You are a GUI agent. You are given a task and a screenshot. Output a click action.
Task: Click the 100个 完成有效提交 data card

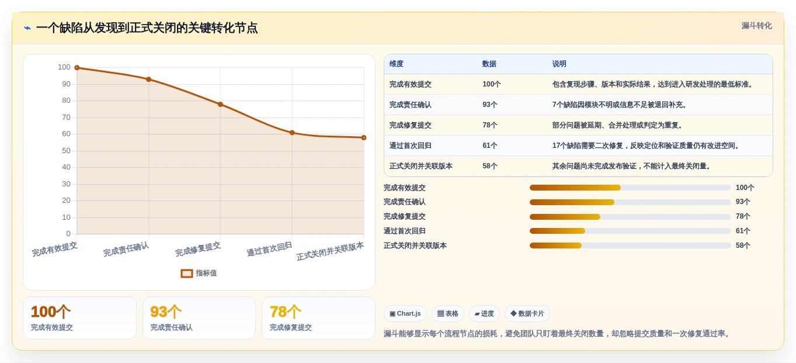[x=79, y=318]
